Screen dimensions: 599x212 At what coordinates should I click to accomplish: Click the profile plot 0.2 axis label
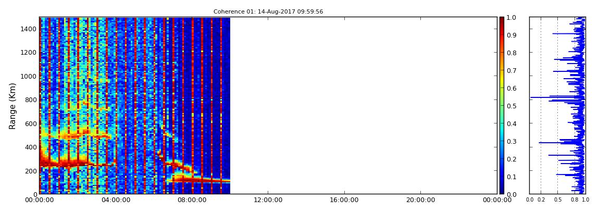pos(541,200)
